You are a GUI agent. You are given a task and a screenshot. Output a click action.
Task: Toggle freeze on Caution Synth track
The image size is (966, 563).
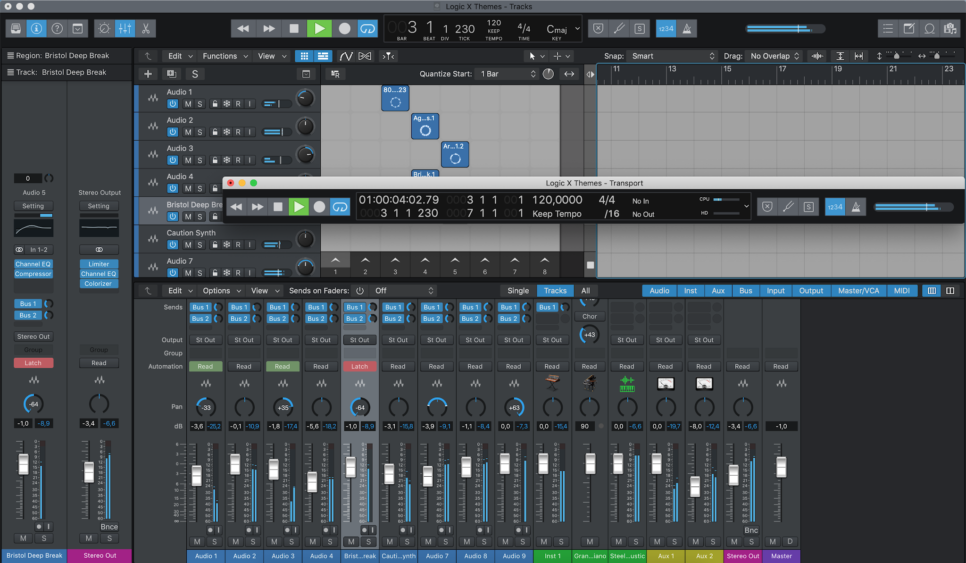[227, 245]
